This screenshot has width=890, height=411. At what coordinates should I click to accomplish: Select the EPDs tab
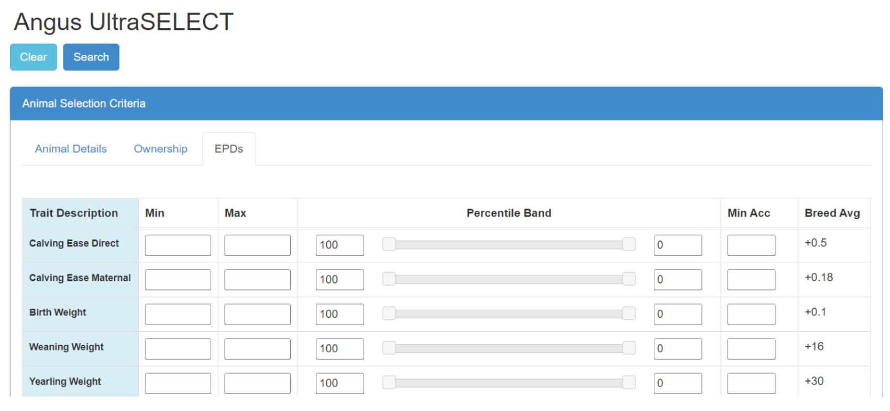[x=229, y=149]
